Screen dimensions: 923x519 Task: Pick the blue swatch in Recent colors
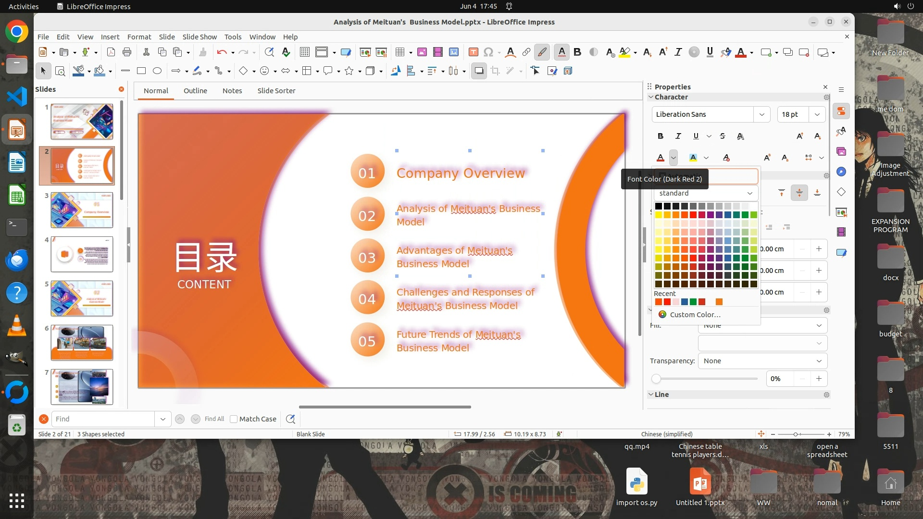(x=685, y=302)
